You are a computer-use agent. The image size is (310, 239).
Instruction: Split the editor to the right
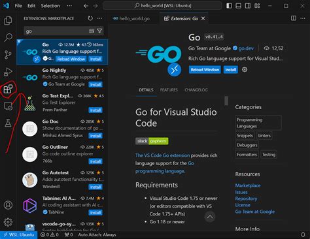(x=294, y=18)
